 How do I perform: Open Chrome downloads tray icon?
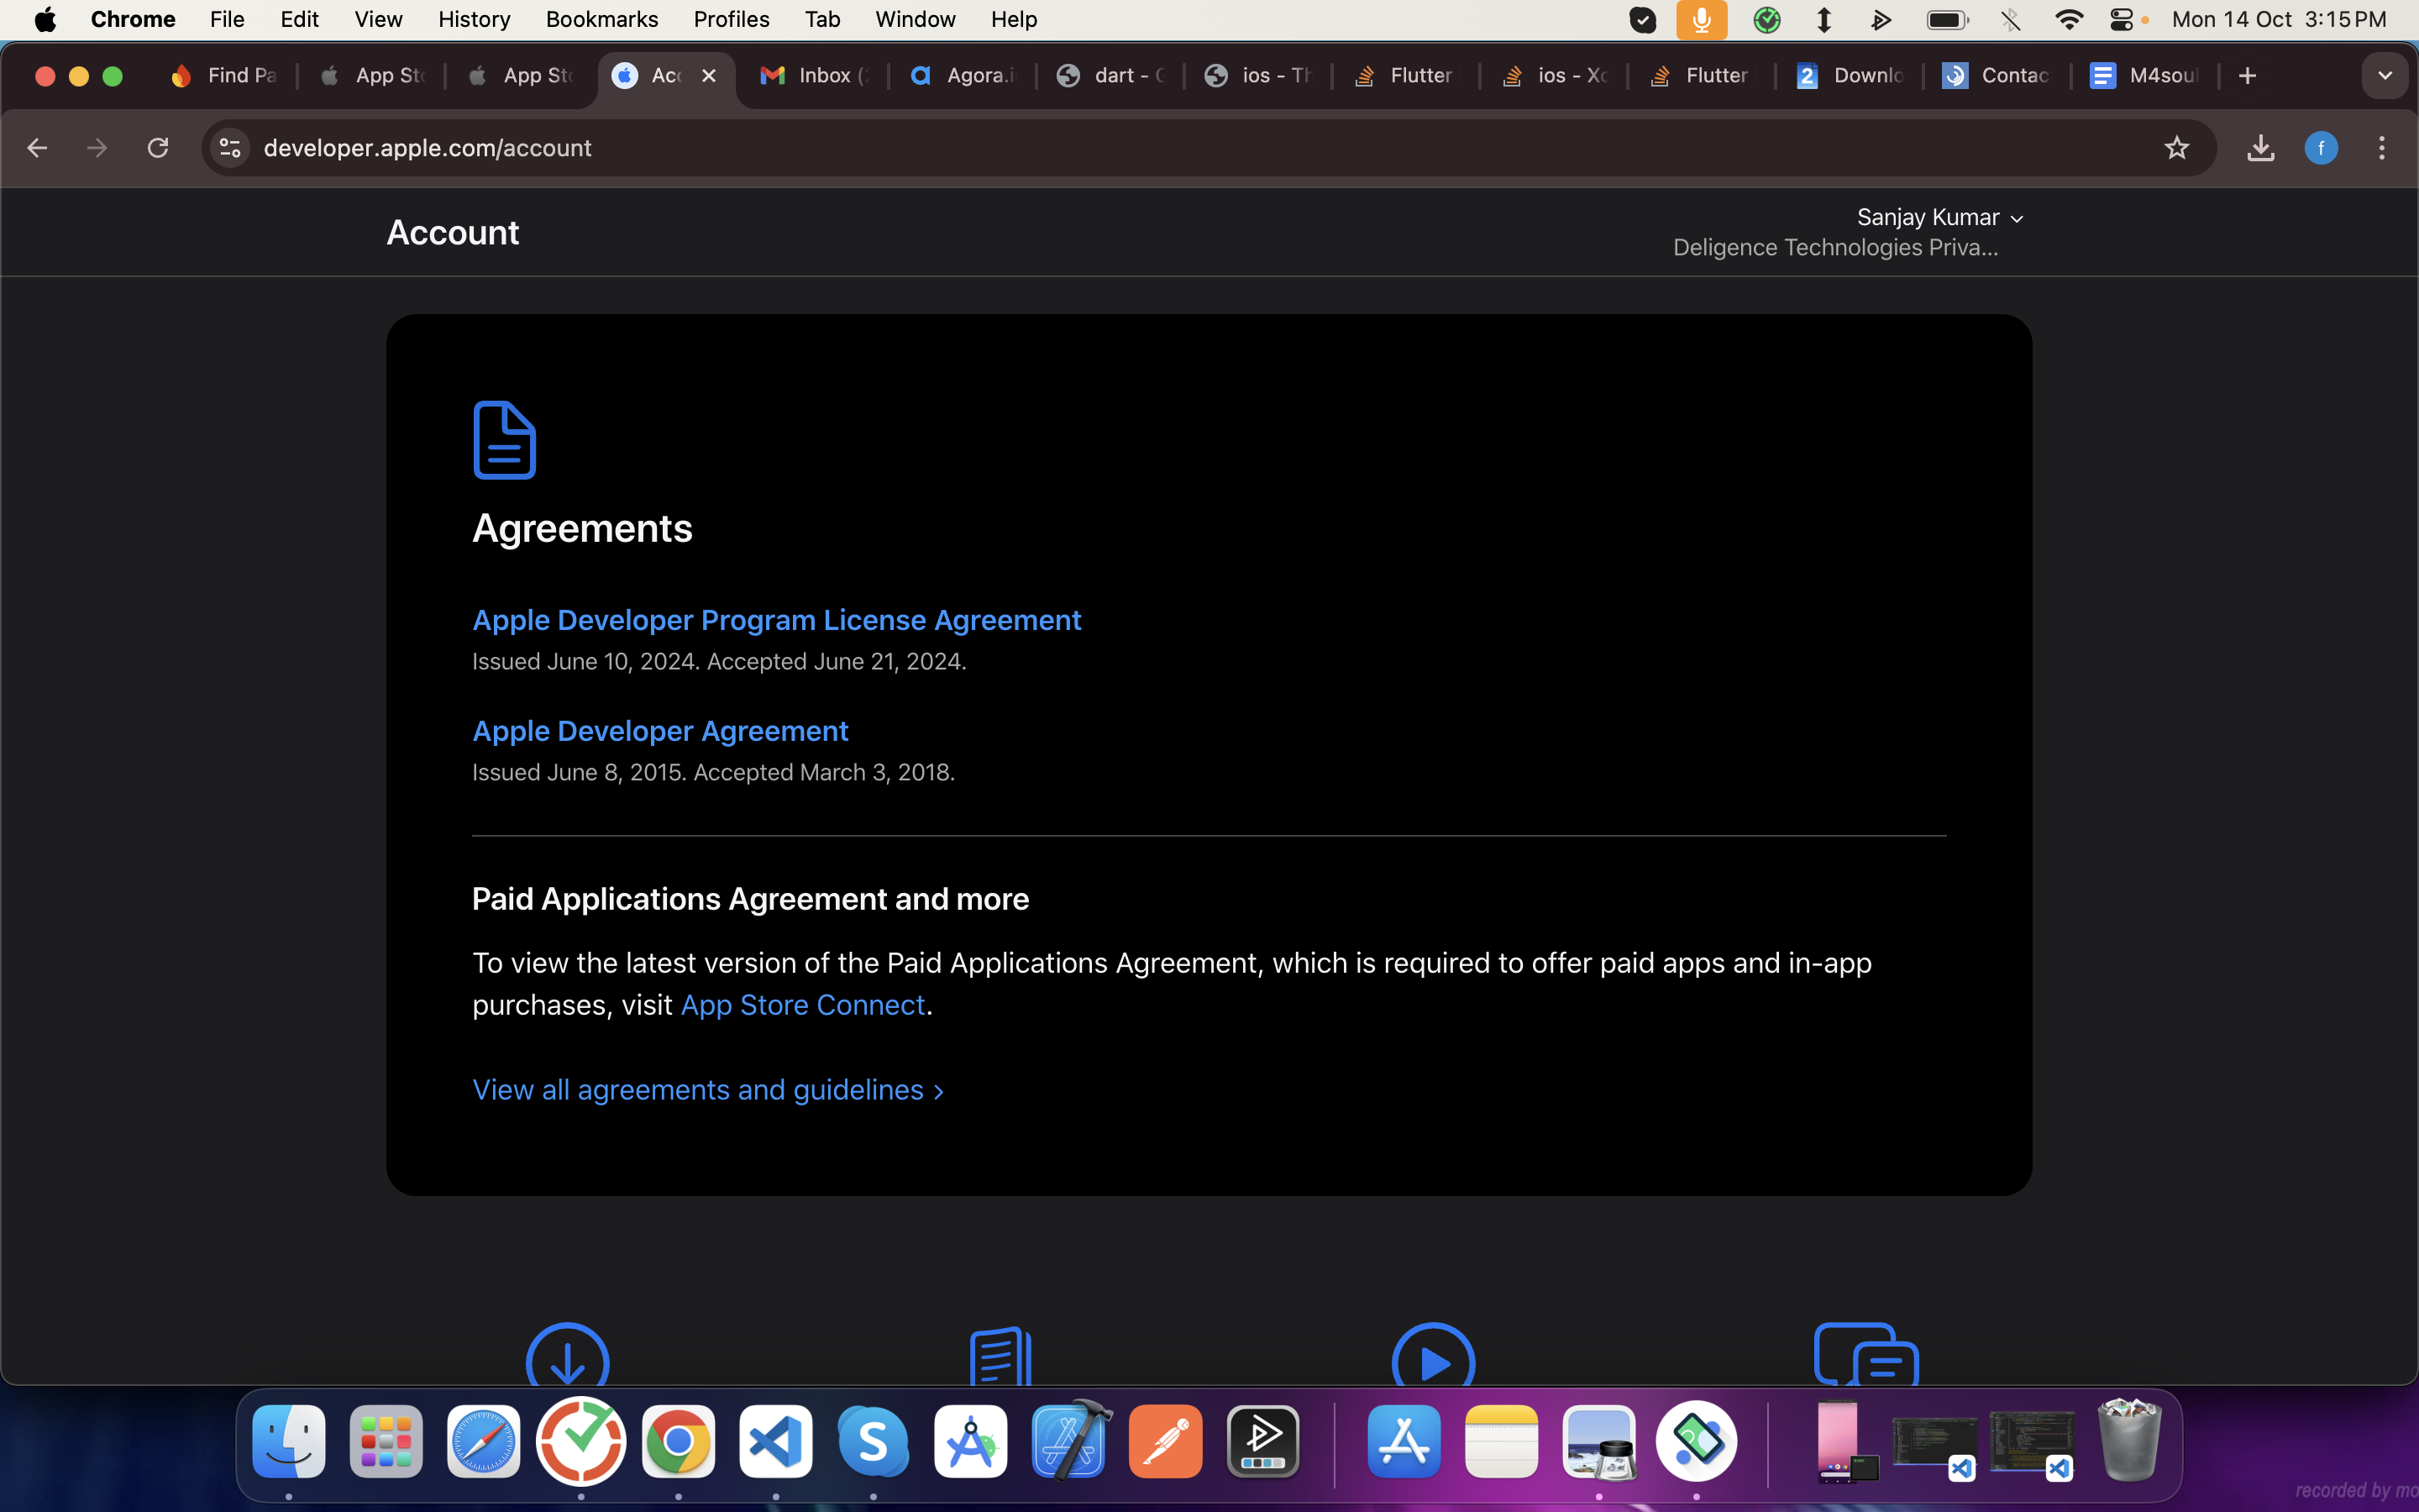[2260, 148]
